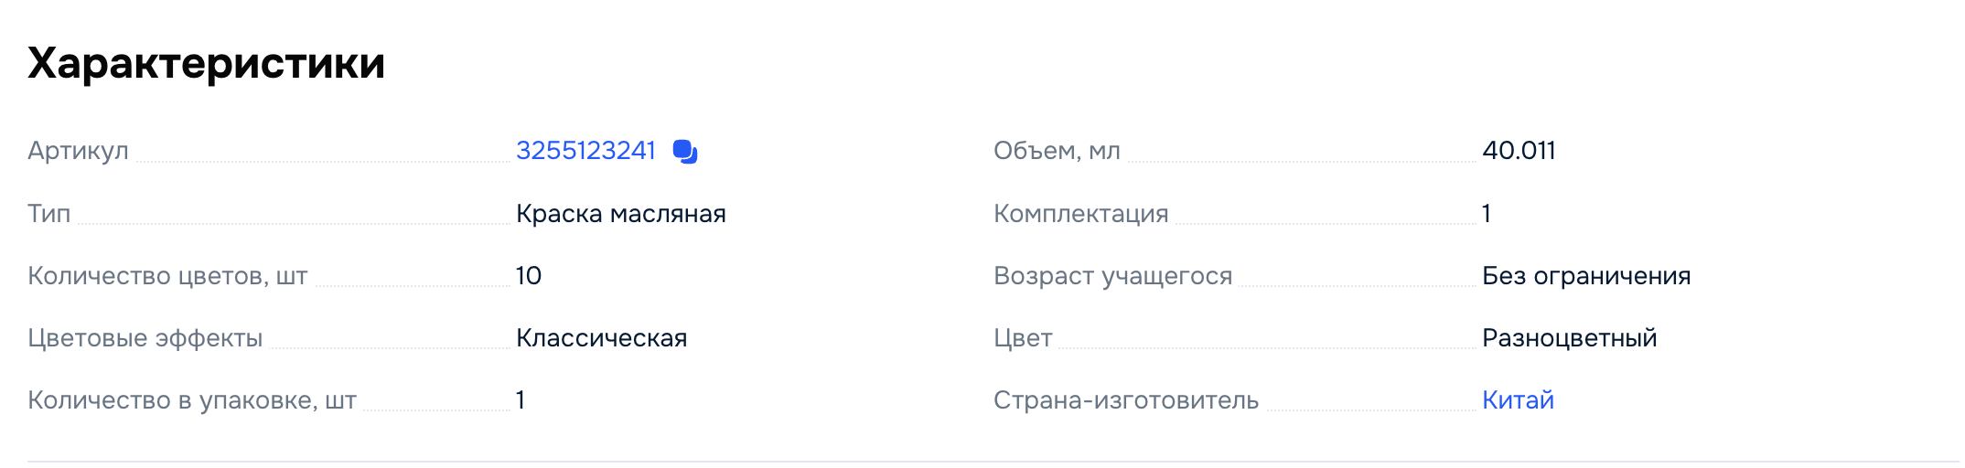Select the volume value 40.011
1965x468 pixels.
coord(1519,151)
